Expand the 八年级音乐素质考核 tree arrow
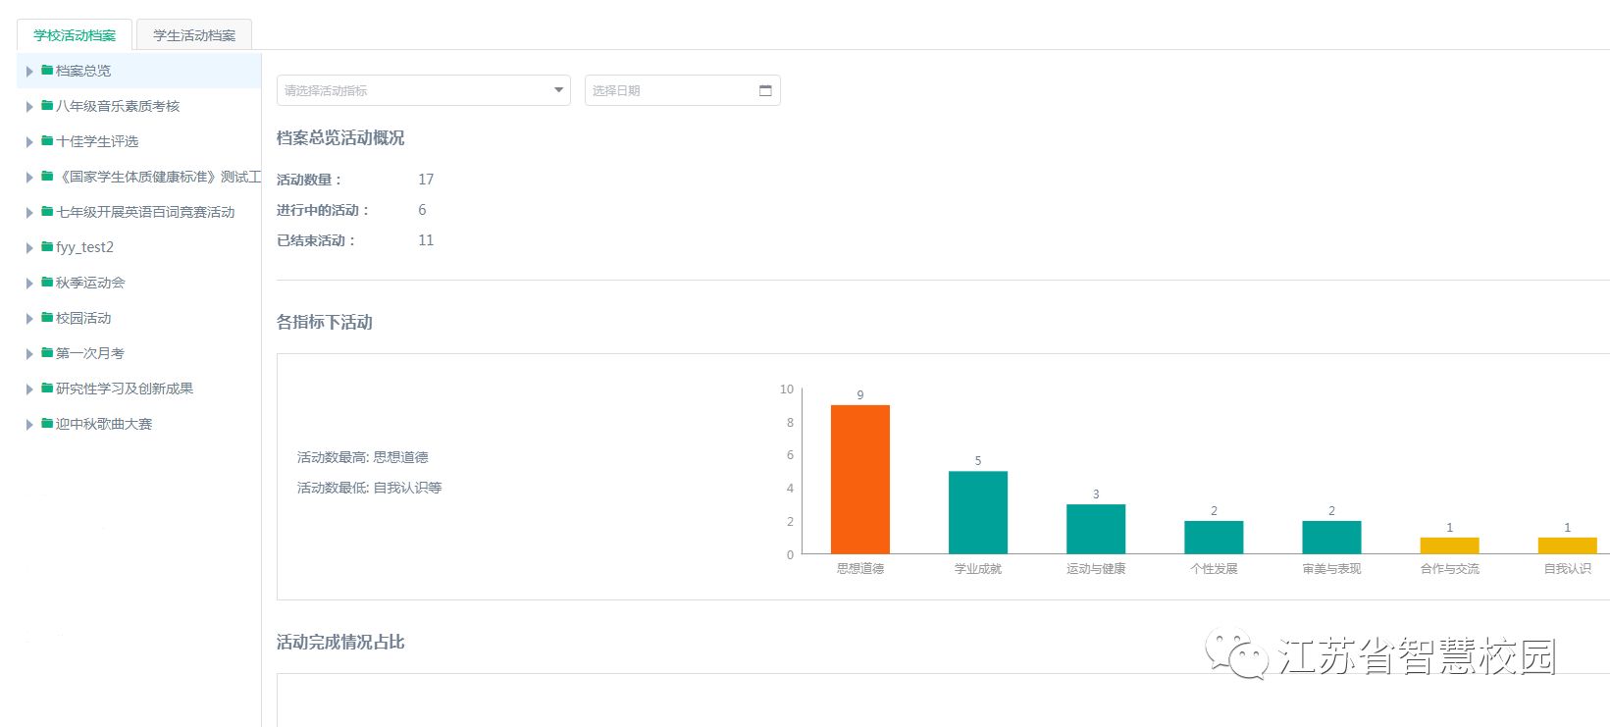 [29, 107]
